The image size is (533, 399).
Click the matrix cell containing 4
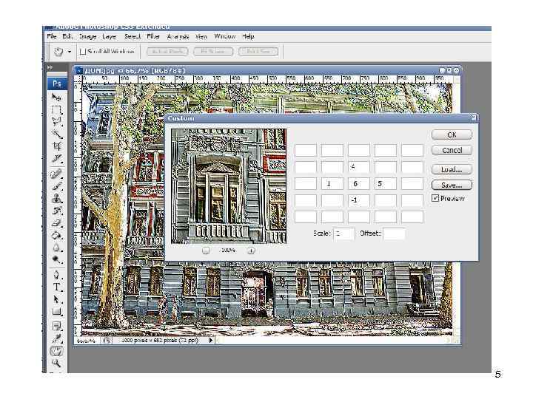359,167
